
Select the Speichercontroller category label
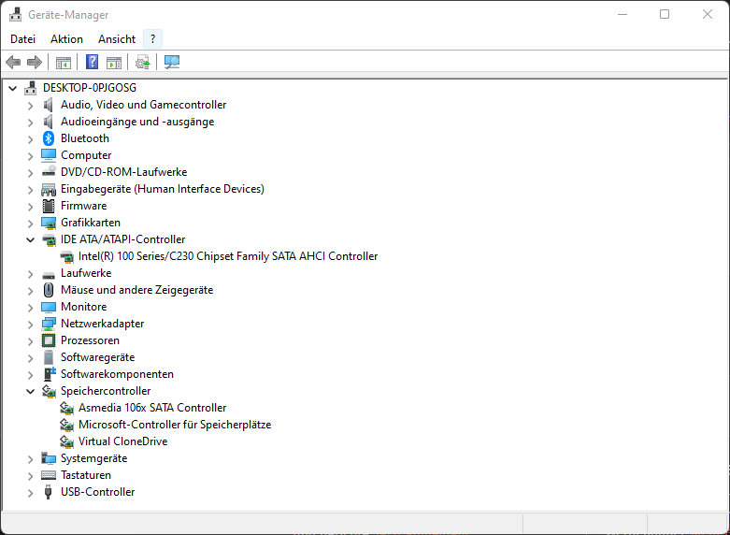coord(106,391)
